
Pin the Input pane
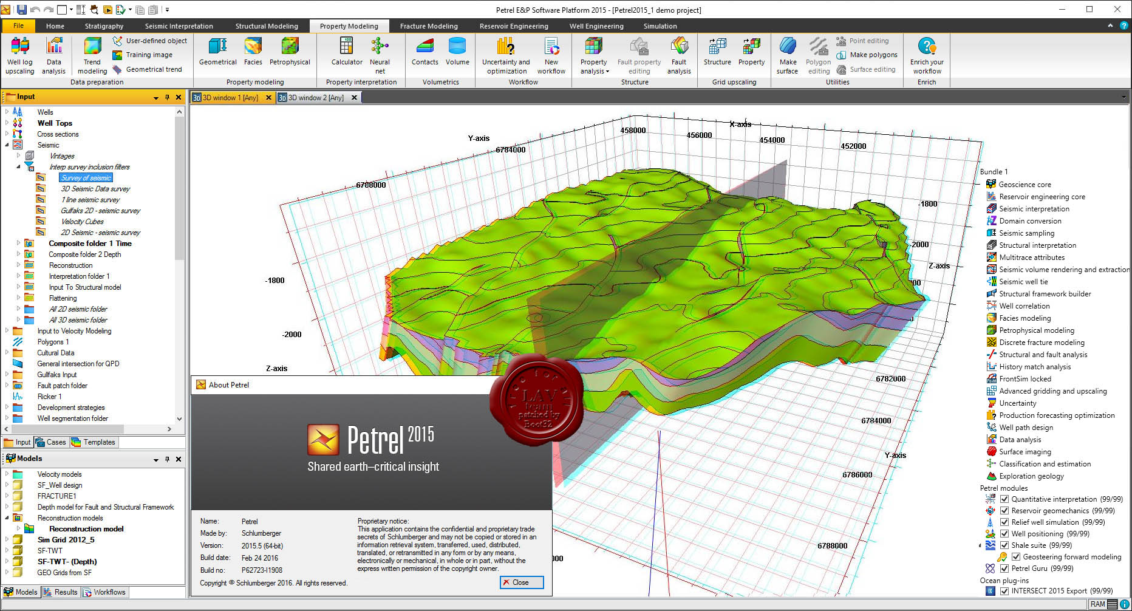(167, 97)
